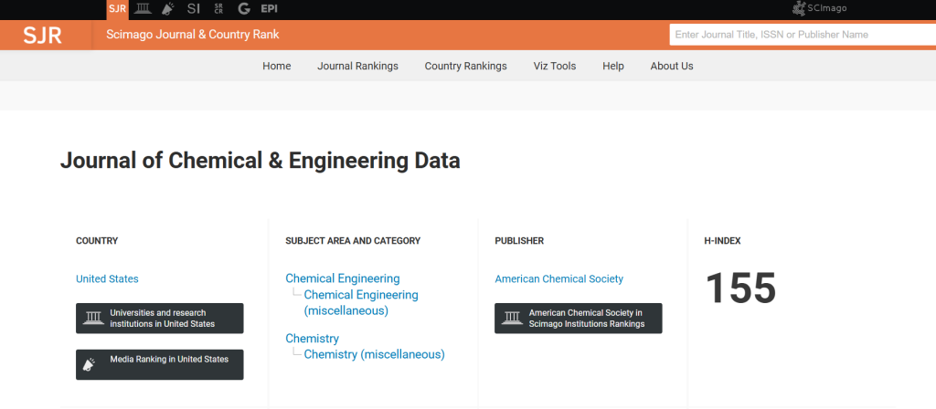This screenshot has width=936, height=409.
Task: Go to Home menu item
Action: tap(277, 66)
